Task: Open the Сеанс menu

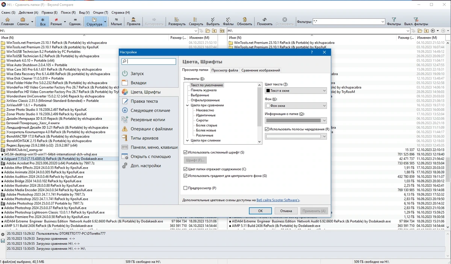Action: click(8, 12)
